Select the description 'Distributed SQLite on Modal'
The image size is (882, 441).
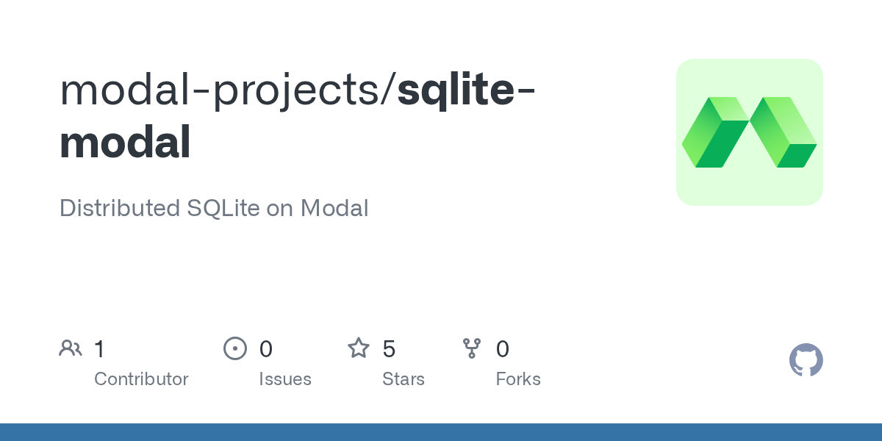tap(214, 208)
